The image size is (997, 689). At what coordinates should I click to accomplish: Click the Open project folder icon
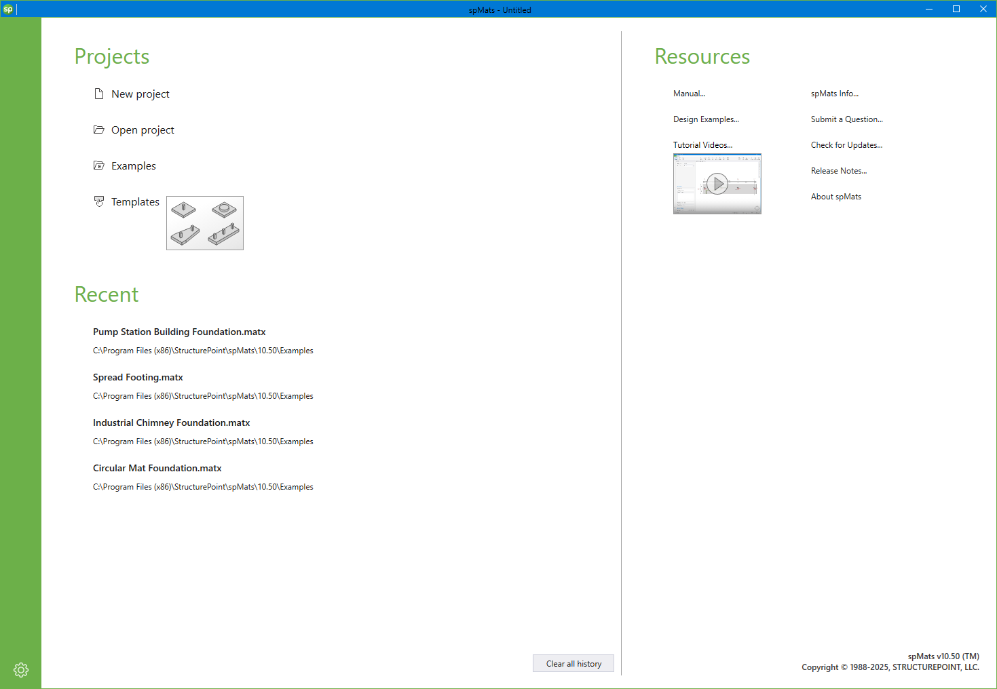click(99, 129)
